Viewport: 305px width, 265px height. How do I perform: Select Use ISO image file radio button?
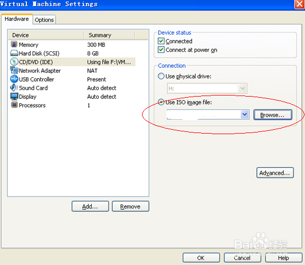[161, 102]
